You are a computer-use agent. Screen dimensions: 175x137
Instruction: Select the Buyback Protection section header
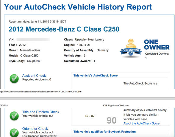(104, 132)
